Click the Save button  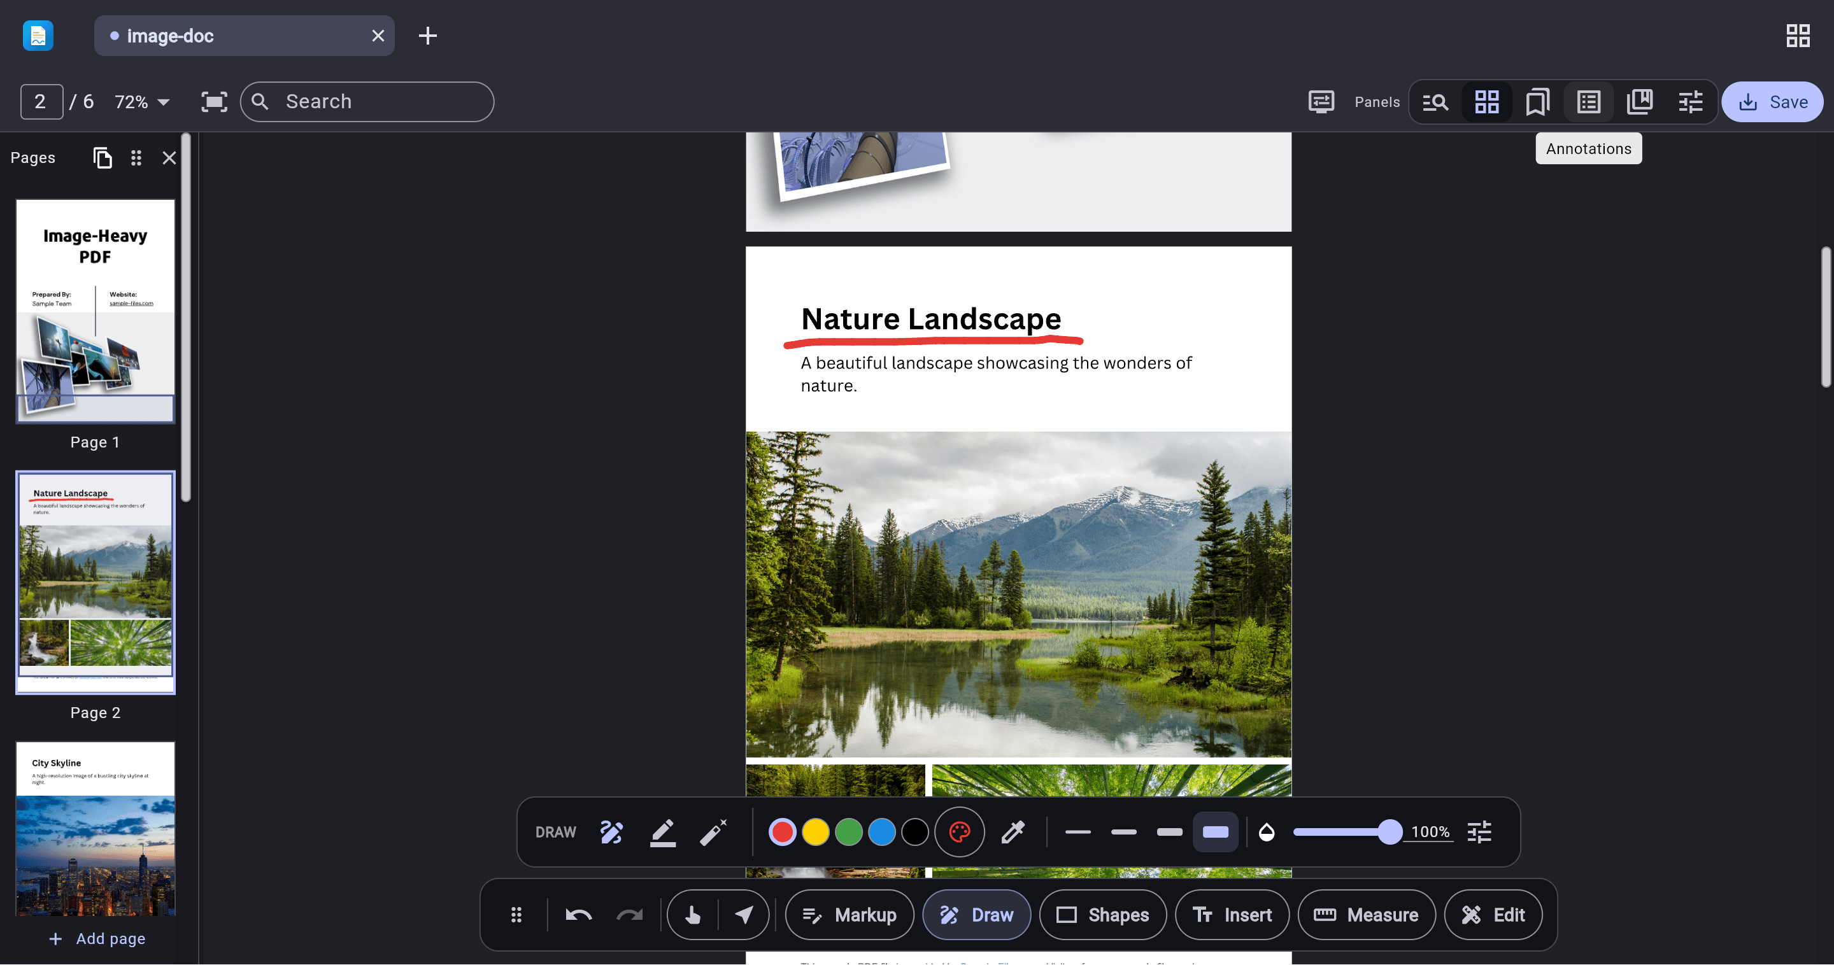click(1772, 102)
